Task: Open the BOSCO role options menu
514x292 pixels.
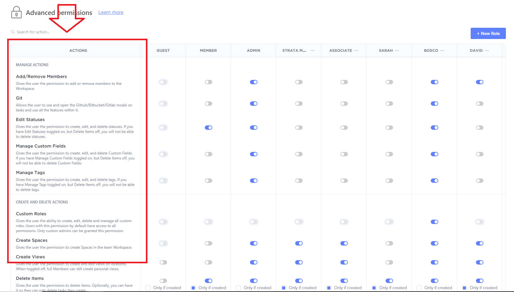Action: click(443, 50)
